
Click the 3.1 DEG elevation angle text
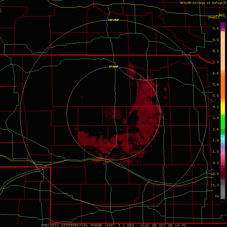point(126,225)
